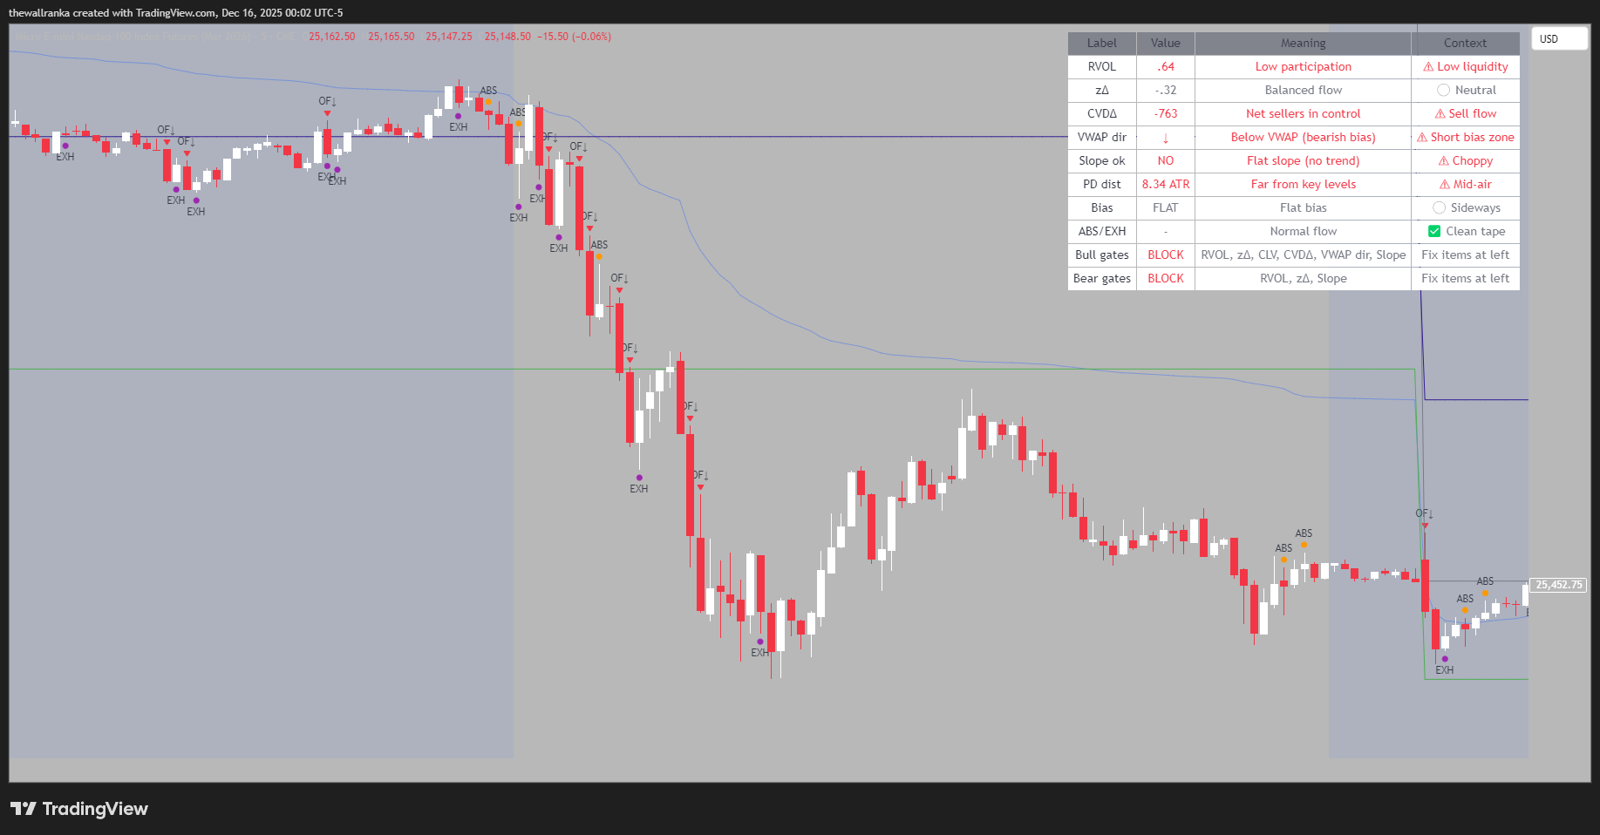Click the 'Label' column header
Viewport: 1600px width, 835px height.
click(1102, 43)
